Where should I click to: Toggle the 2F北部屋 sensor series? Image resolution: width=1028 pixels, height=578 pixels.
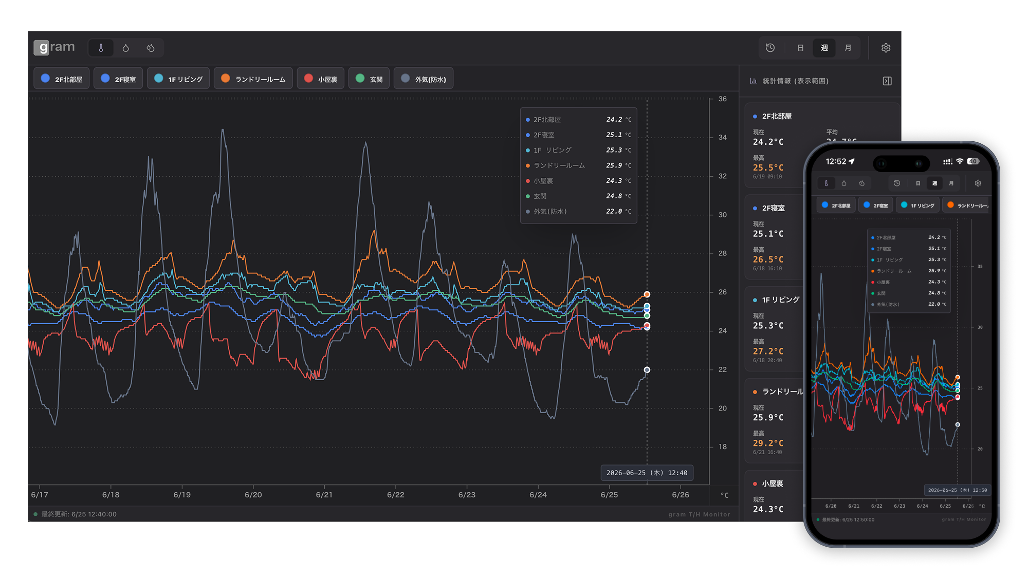[x=62, y=79]
